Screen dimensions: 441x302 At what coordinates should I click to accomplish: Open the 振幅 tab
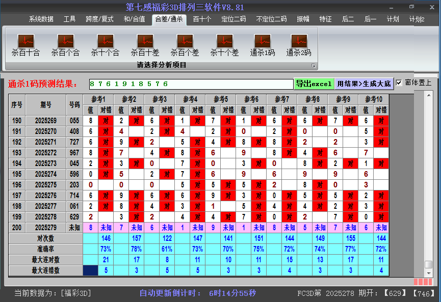pyautogui.click(x=303, y=19)
